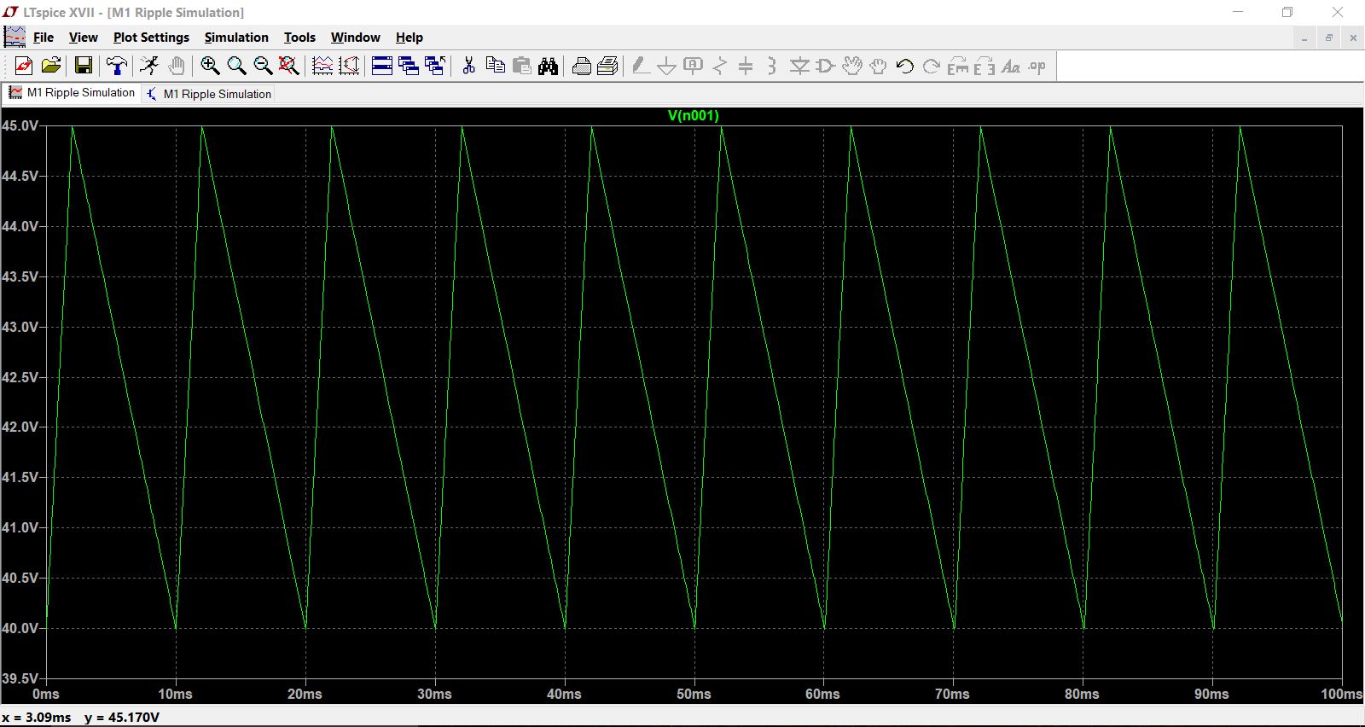Screen dimensions: 1365x727
Task: Click the New Schematic icon
Action: (24, 66)
